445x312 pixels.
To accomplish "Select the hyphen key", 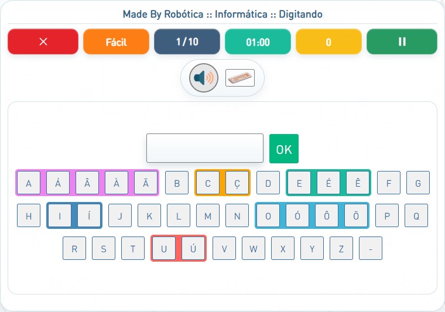I will point(371,248).
